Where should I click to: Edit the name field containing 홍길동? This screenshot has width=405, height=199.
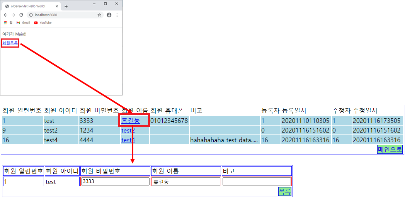[x=186, y=182]
